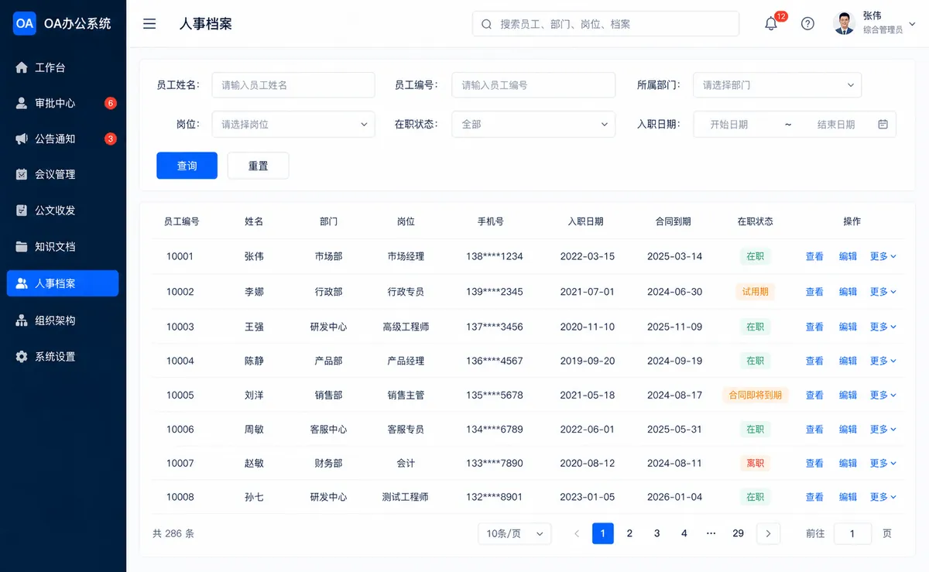Viewport: 929px width, 572px height.
Task: Toggle the hamburger menu icon
Action: click(149, 24)
